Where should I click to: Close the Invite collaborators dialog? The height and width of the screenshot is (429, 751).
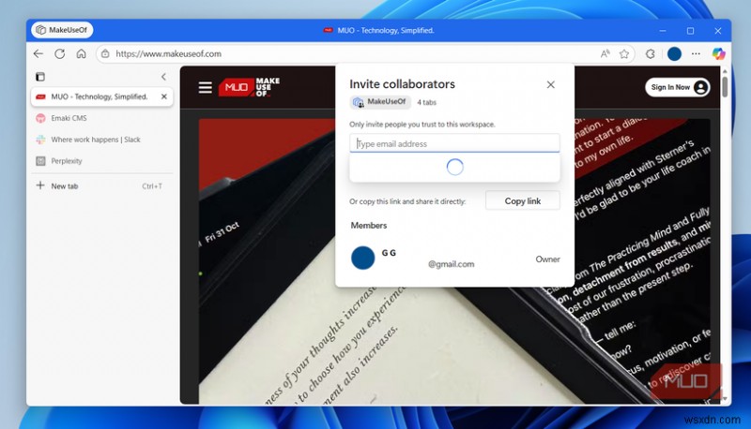click(x=551, y=84)
